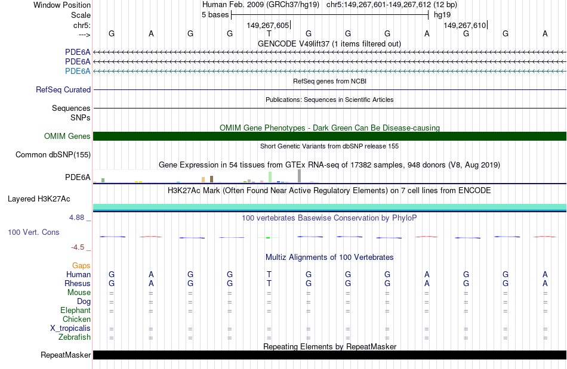Click the "OMIM Genes" track label
Viewport: 567px width, 369px height.
tap(67, 136)
